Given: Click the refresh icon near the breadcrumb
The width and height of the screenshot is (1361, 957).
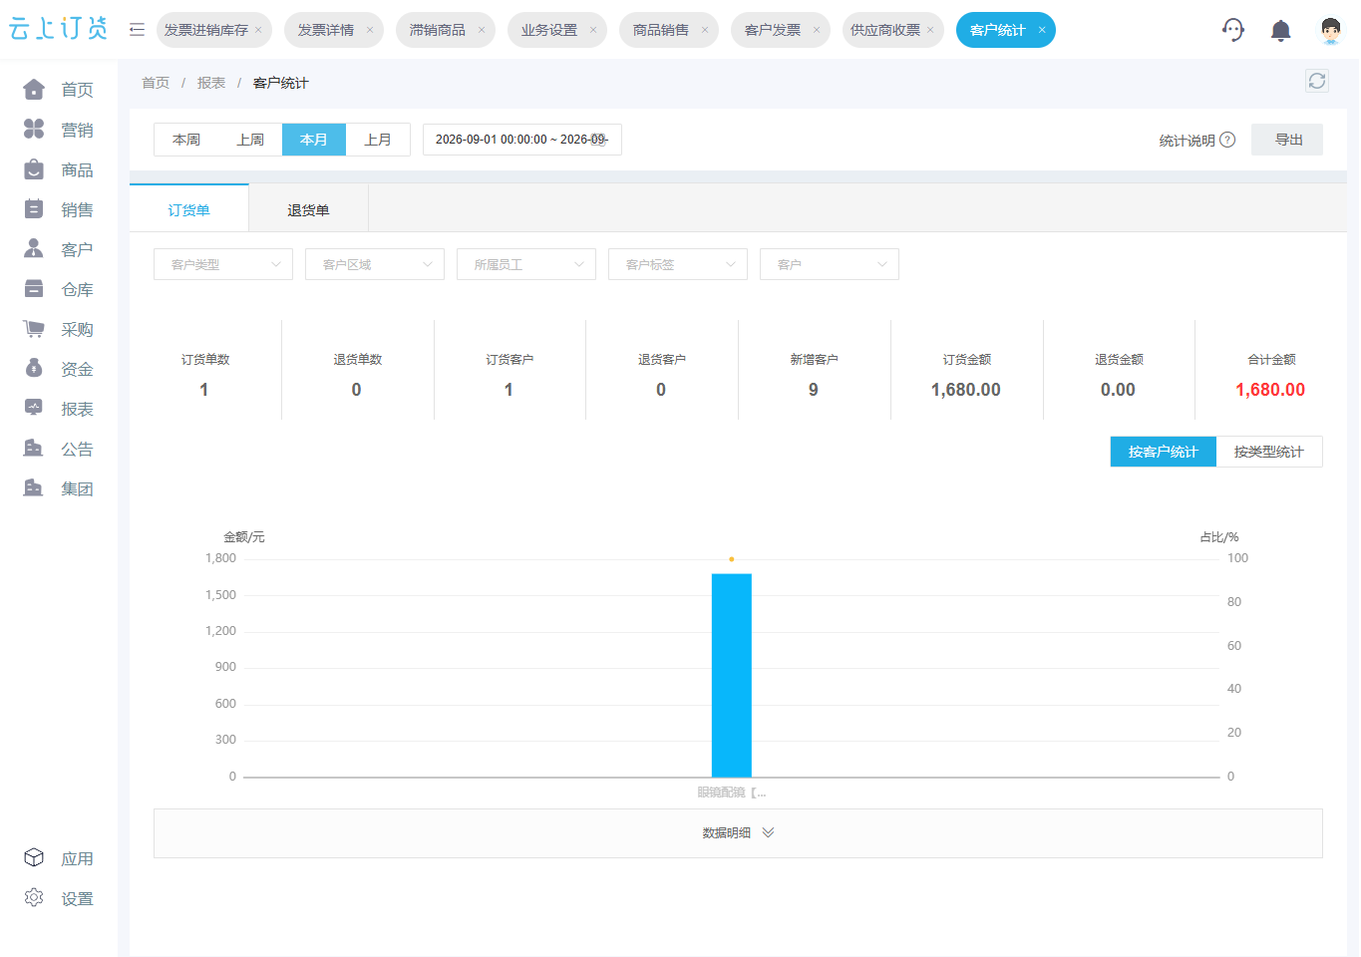Looking at the screenshot, I should point(1317,81).
